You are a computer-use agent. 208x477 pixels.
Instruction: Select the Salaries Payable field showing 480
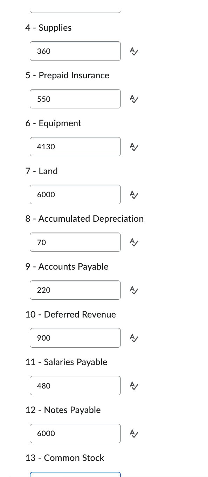[x=75, y=386]
